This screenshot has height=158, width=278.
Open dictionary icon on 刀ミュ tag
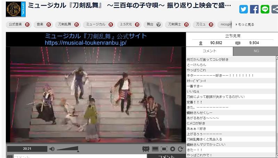pyautogui.click(x=211, y=25)
